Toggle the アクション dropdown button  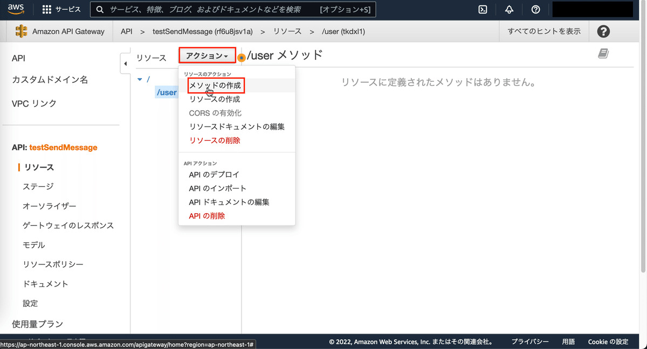click(208, 55)
